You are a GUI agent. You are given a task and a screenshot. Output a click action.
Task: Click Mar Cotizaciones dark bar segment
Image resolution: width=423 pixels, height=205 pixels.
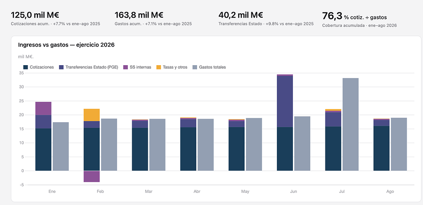point(140,149)
